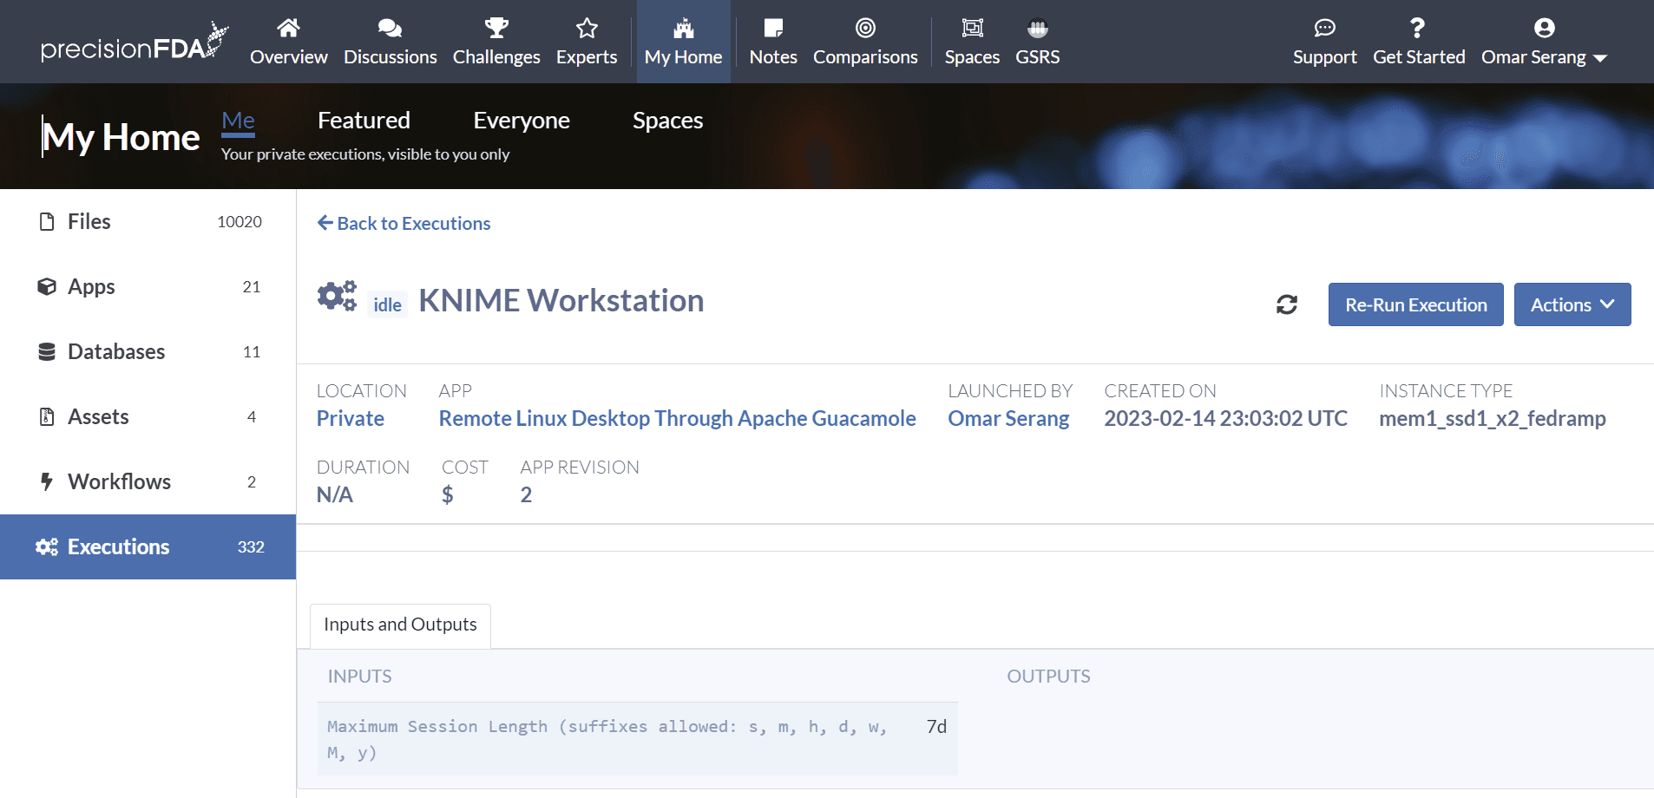Follow the Back to Executions link
Screen dimensions: 1654x798
404,223
